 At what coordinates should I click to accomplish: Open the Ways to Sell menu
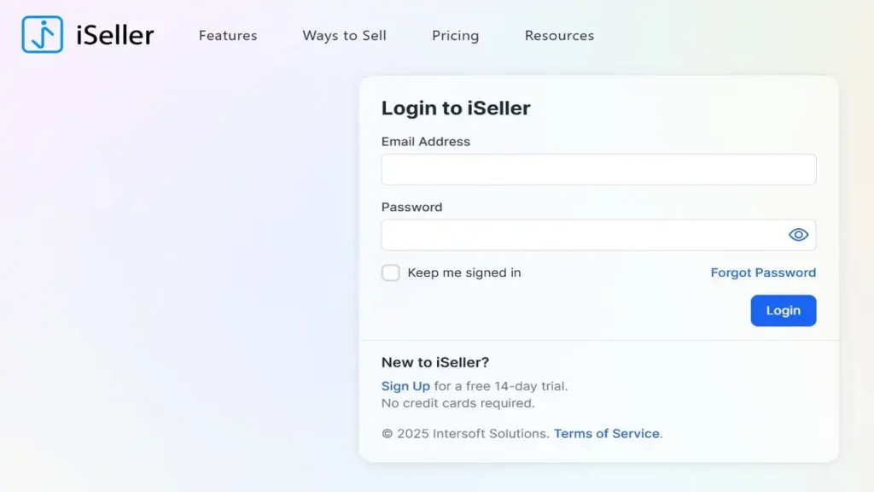click(x=344, y=36)
